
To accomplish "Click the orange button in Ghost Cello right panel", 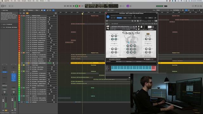I will click(148, 34).
